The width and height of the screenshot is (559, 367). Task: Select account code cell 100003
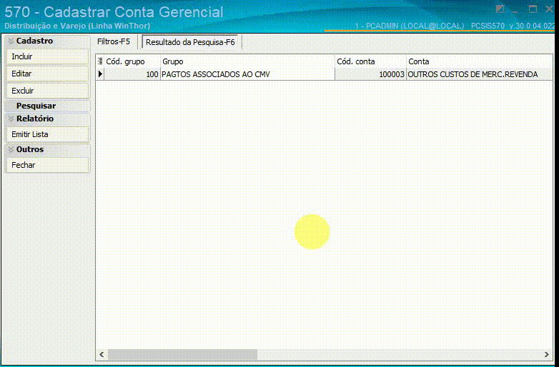tap(370, 74)
